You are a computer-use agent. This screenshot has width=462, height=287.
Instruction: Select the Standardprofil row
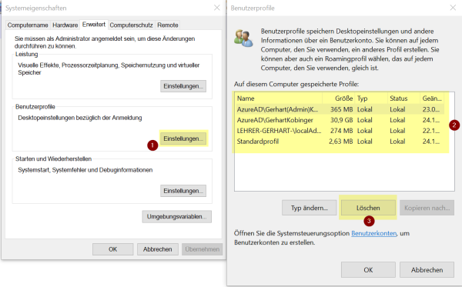click(x=340, y=142)
